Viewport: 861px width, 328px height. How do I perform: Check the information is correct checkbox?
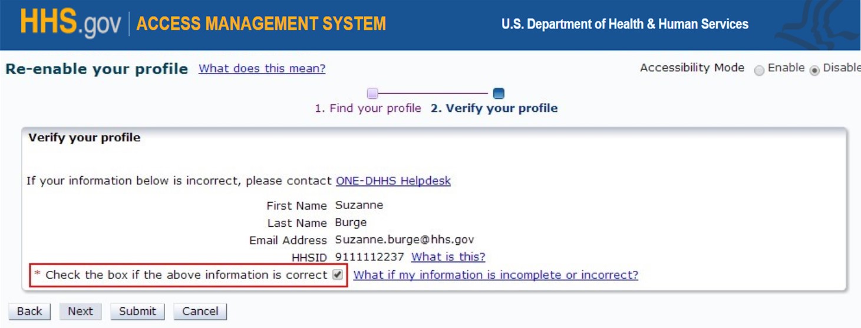point(338,275)
